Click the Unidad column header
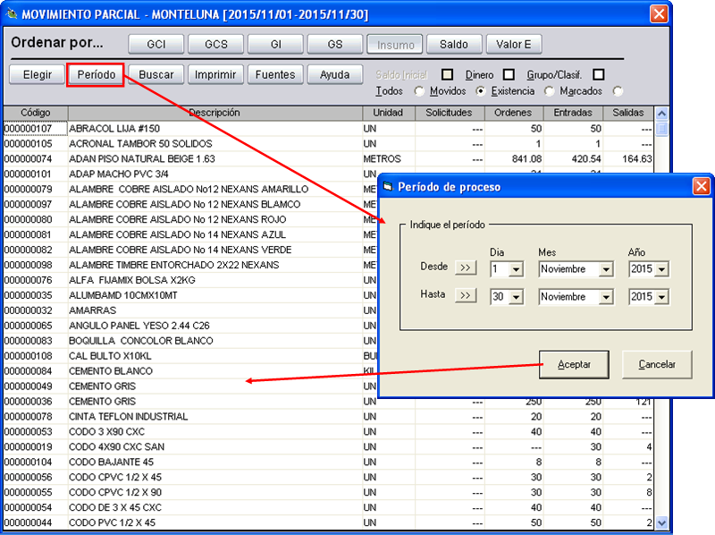The width and height of the screenshot is (715, 535). pyautogui.click(x=388, y=113)
